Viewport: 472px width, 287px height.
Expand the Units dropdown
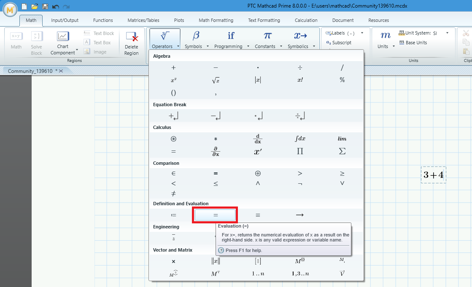tap(393, 46)
